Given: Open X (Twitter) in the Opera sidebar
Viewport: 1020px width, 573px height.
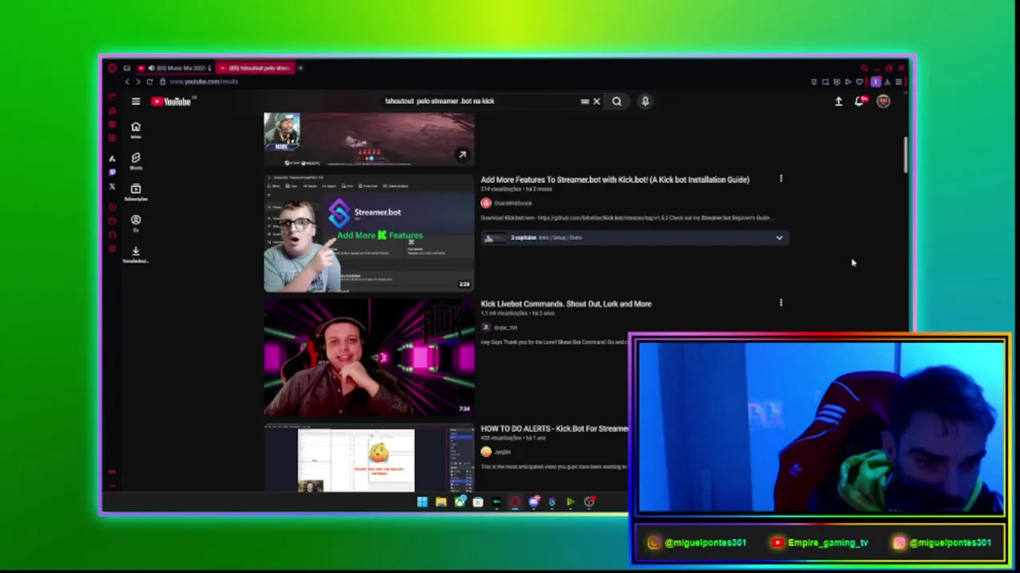Looking at the screenshot, I should (x=112, y=187).
